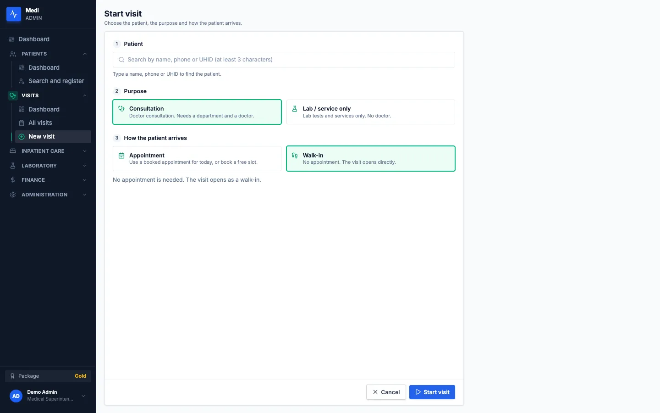
Task: Click the search magnifier icon in the patient field
Action: (121, 60)
